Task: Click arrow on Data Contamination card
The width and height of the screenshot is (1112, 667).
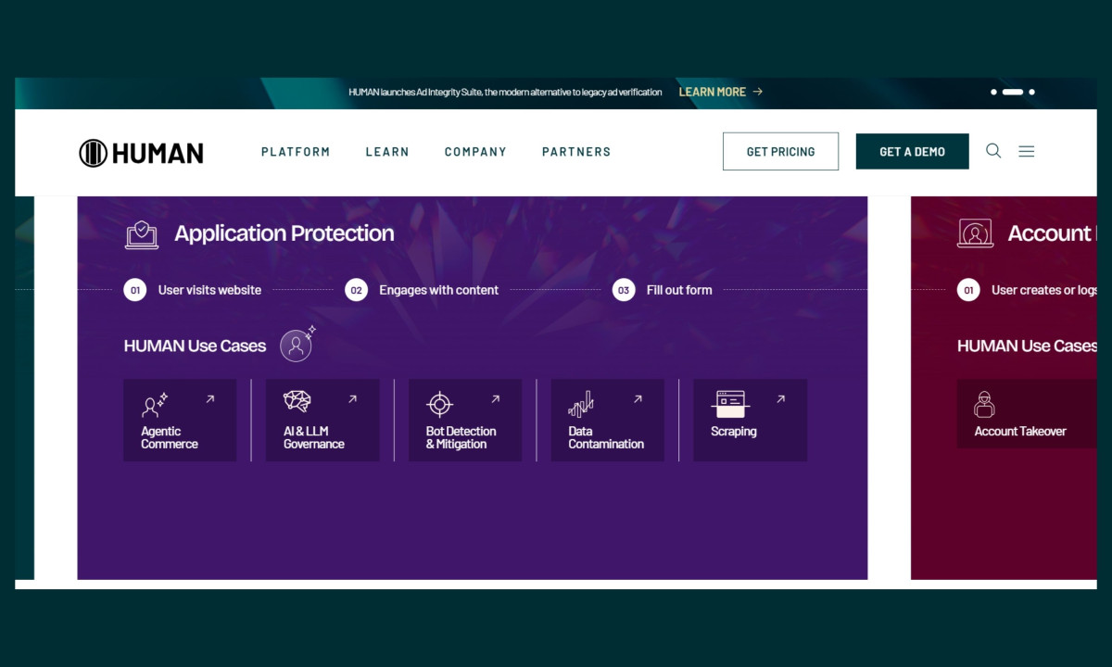Action: [638, 399]
